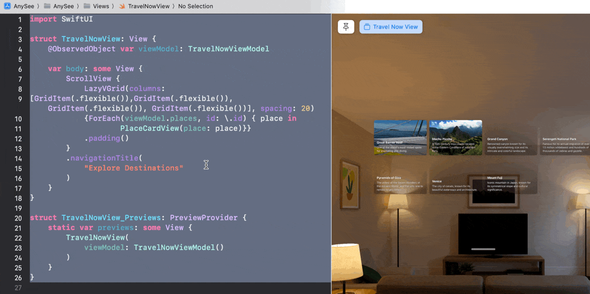Grab the window bar below the preview
The image size is (590, 294).
click(483, 250)
